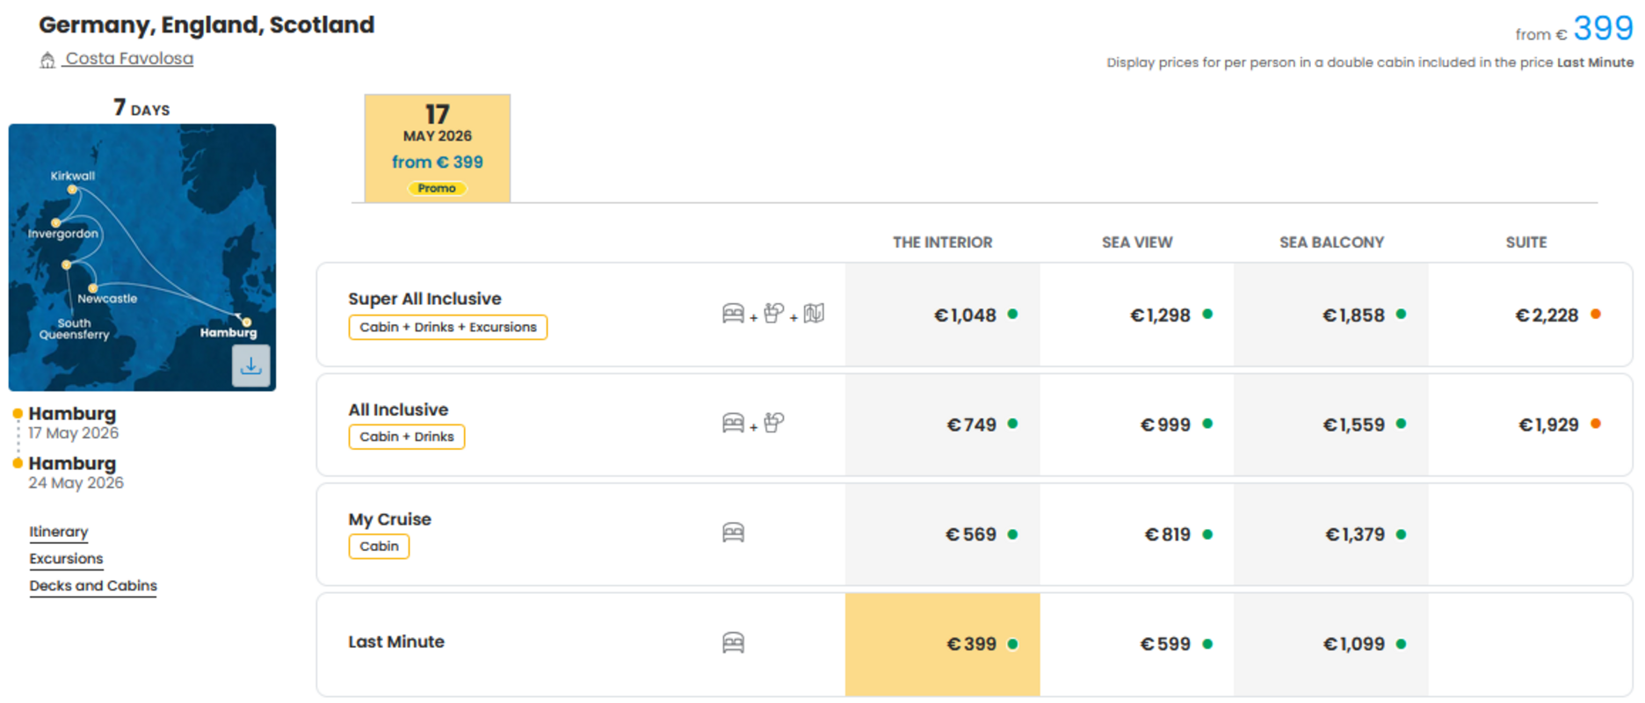The image size is (1645, 703).
Task: Click the 7 DAYS duration label
Action: pos(141,108)
